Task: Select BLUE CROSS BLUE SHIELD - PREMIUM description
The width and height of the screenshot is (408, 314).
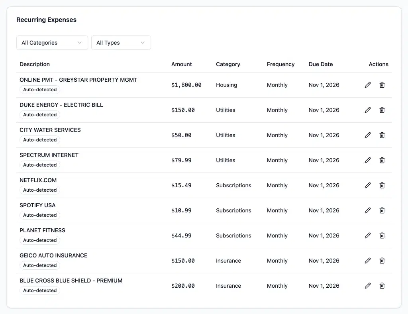Action: [71, 281]
